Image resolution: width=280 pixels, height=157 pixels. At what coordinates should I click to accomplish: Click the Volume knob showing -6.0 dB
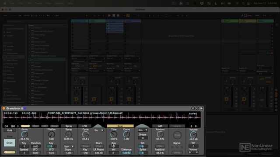pos(193,135)
